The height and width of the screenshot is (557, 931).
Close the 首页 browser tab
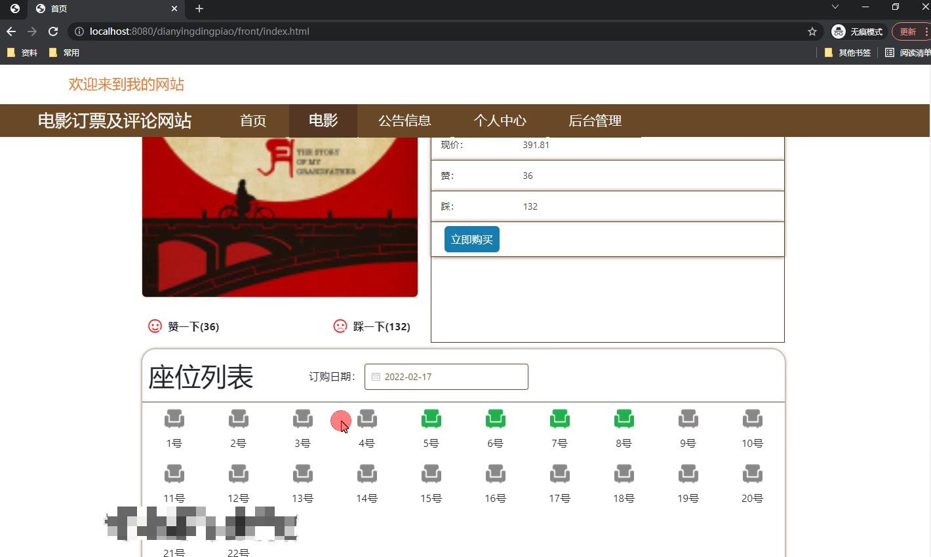[174, 9]
